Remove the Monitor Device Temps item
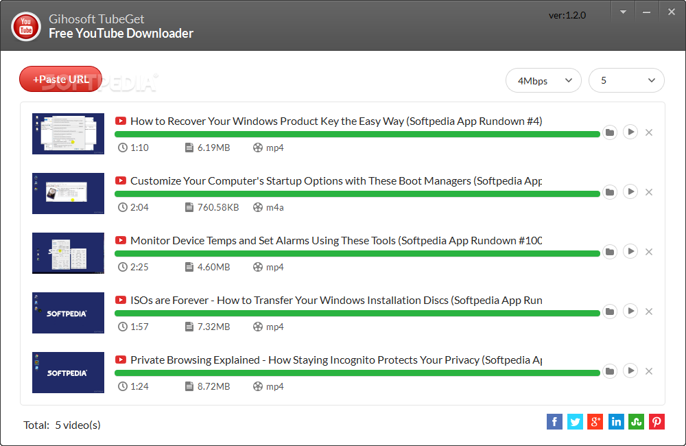Image resolution: width=686 pixels, height=446 pixels. point(649,252)
